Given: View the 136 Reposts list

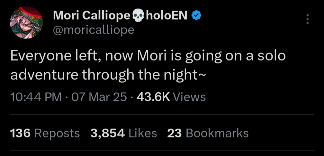Looking at the screenshot, I should 21,133.
